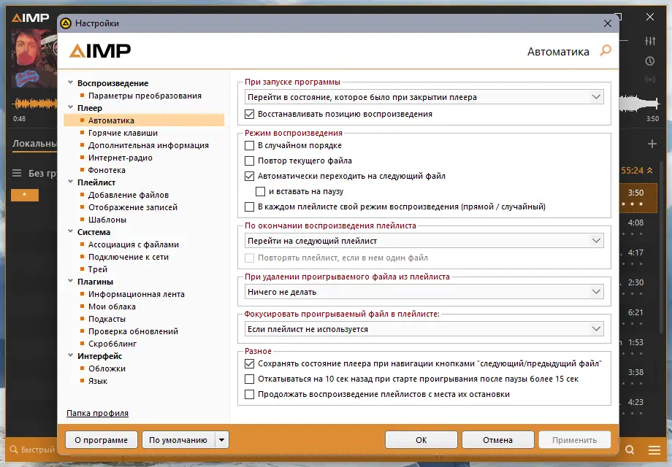Image resolution: width=672 pixels, height=467 pixels.
Task: Open the bottom-right main menu icon
Action: pos(654,449)
